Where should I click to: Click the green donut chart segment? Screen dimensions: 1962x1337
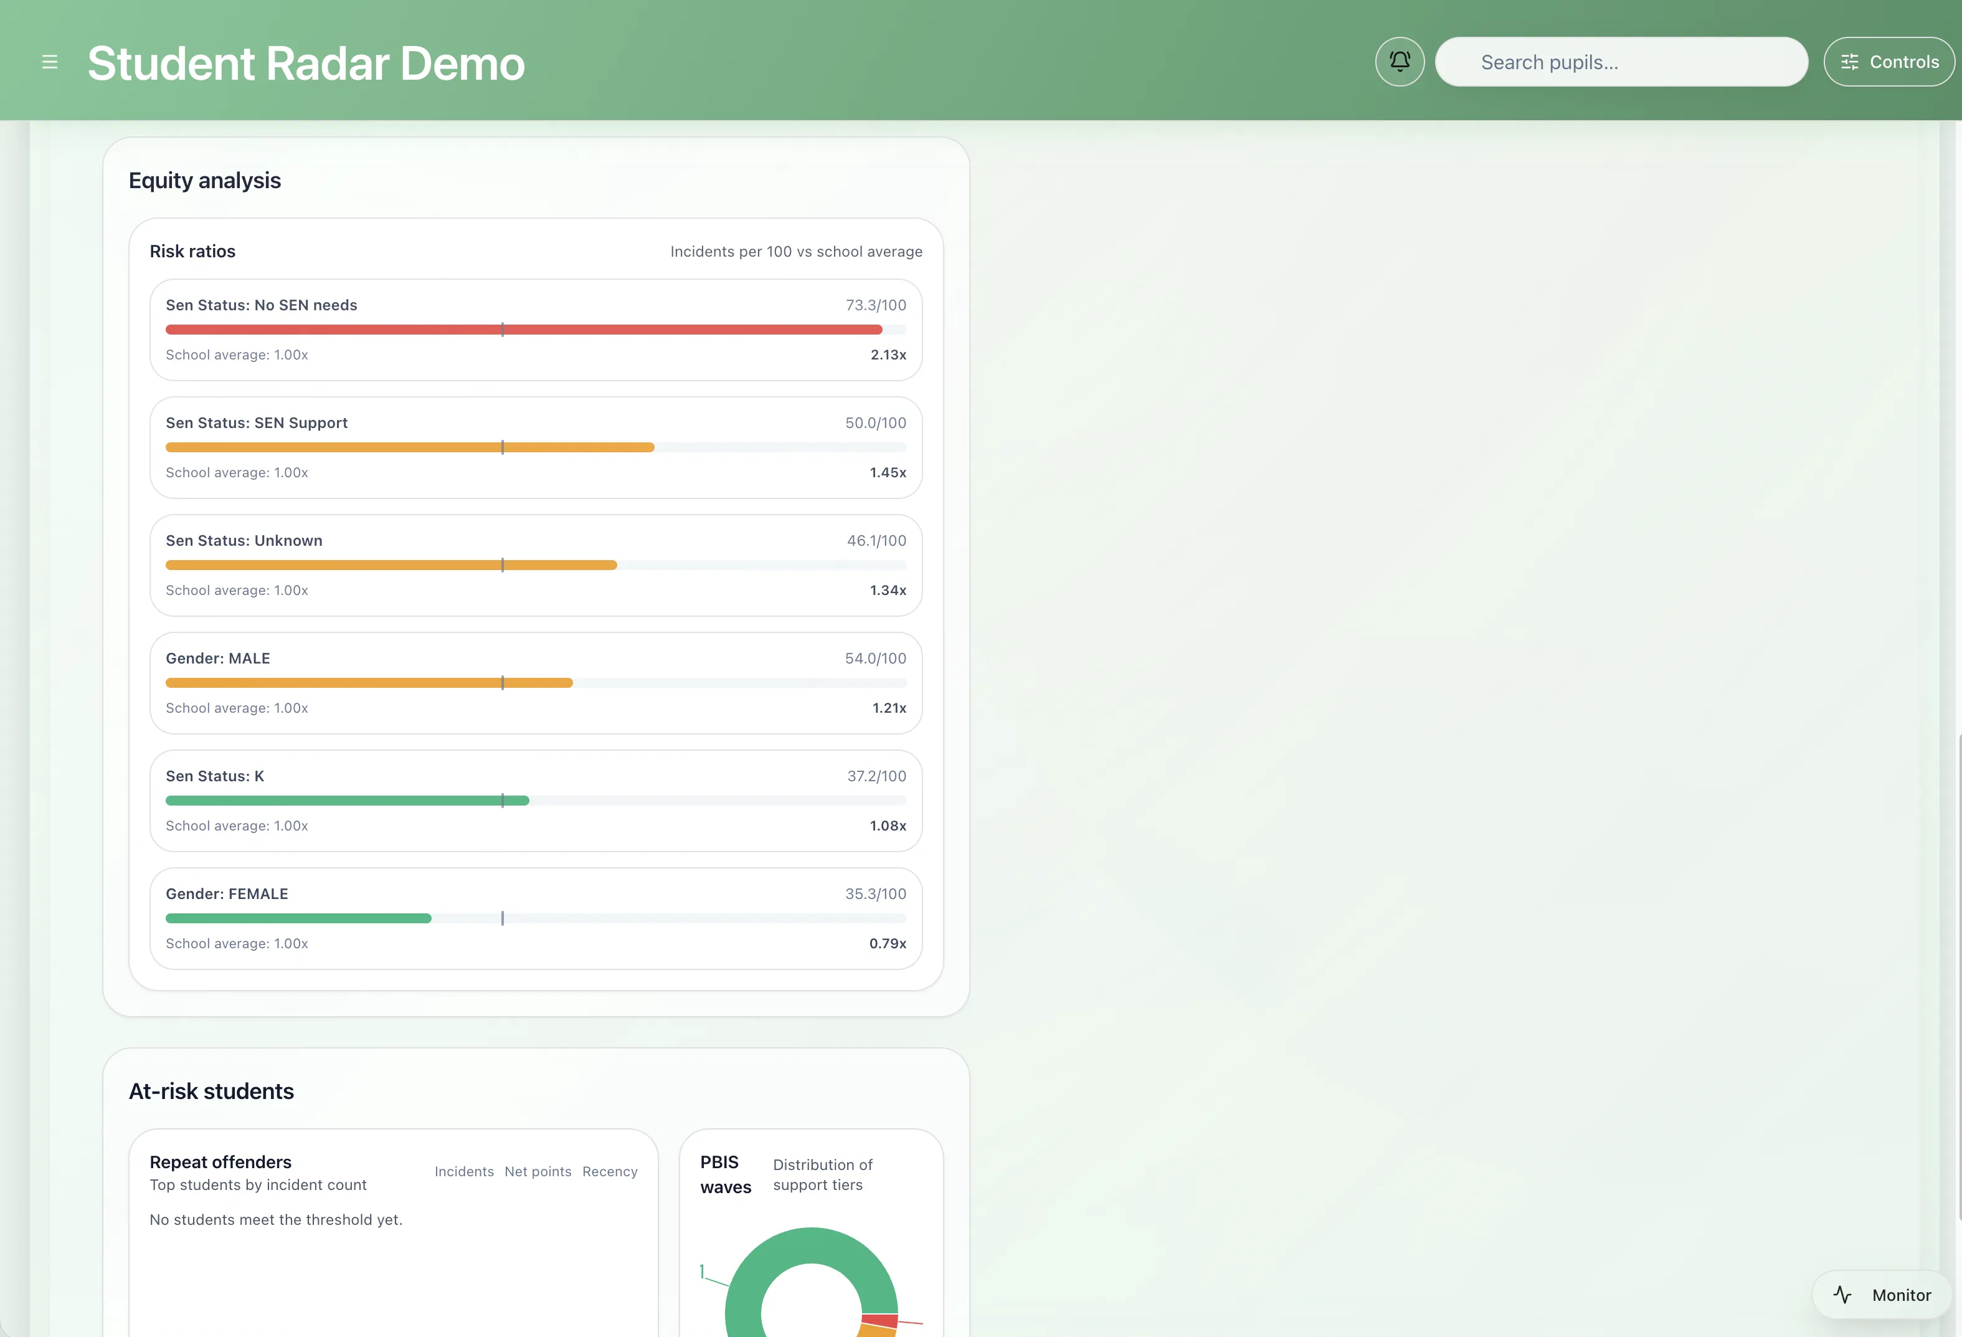click(x=810, y=1245)
